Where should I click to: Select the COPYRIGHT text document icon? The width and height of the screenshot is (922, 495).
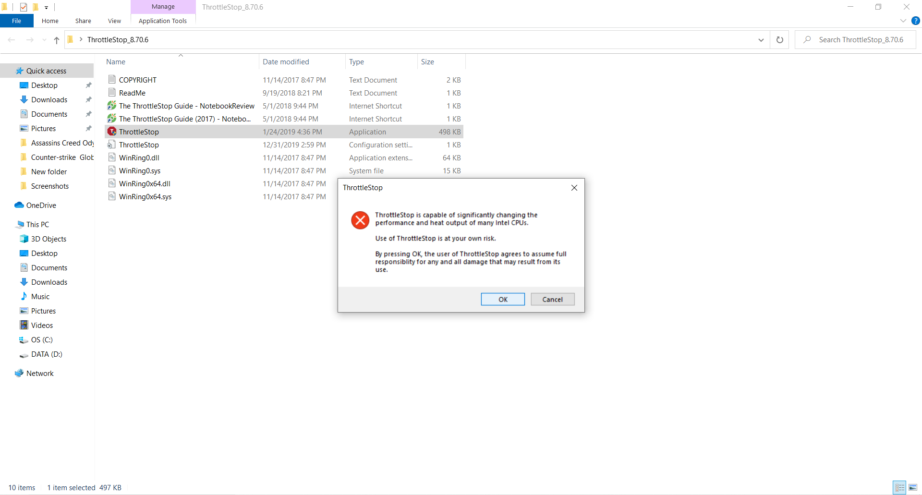112,80
